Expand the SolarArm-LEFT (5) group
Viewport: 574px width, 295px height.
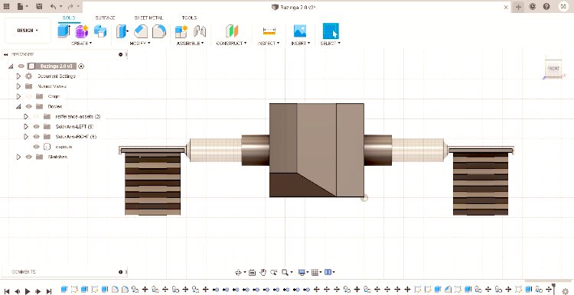point(25,126)
